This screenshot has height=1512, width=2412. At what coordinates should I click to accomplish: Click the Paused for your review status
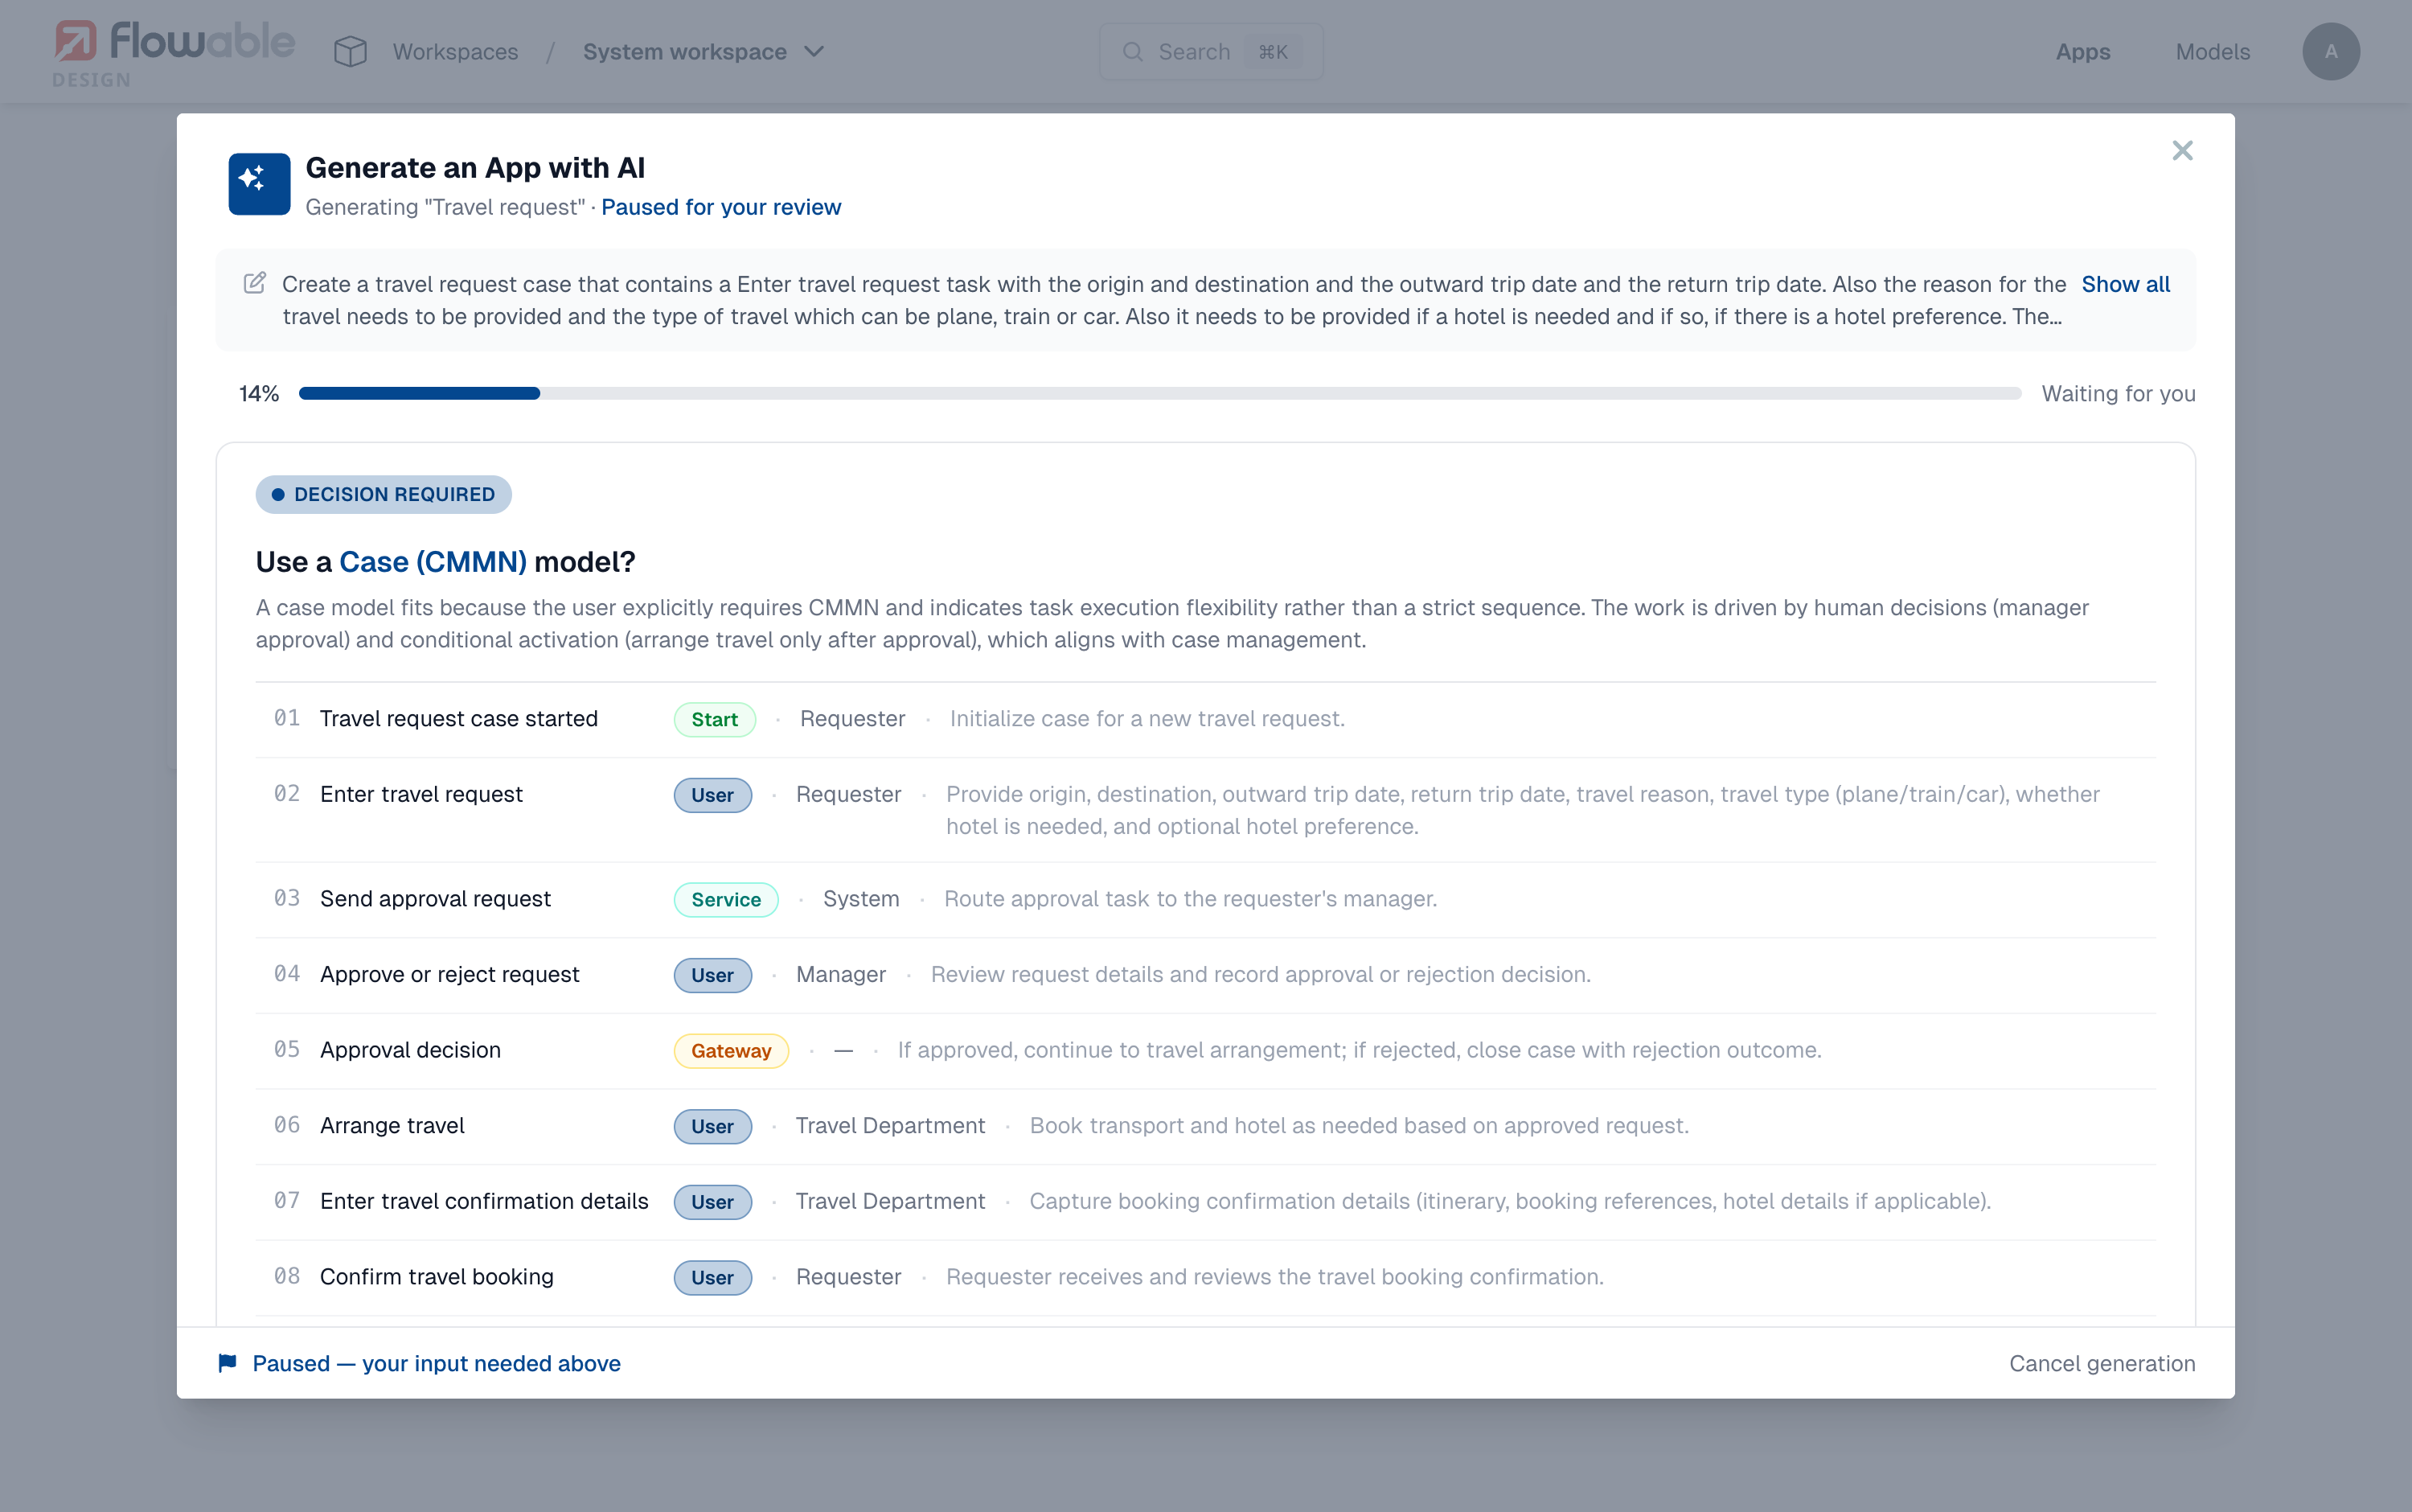[720, 207]
